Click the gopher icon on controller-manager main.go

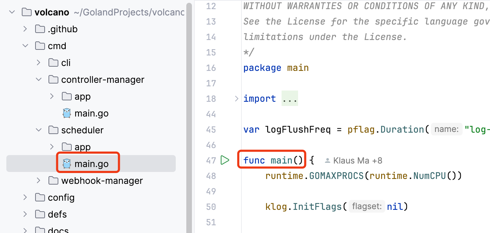tap(67, 113)
